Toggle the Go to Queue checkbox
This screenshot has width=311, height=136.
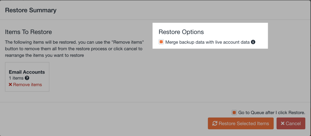(x=234, y=112)
